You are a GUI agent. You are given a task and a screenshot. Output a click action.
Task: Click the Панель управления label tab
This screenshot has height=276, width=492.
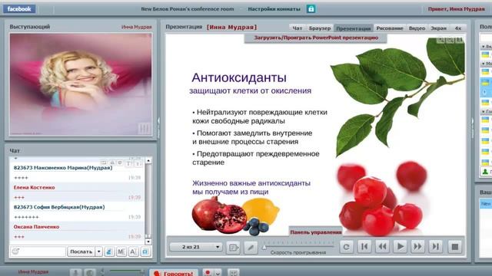click(x=316, y=232)
